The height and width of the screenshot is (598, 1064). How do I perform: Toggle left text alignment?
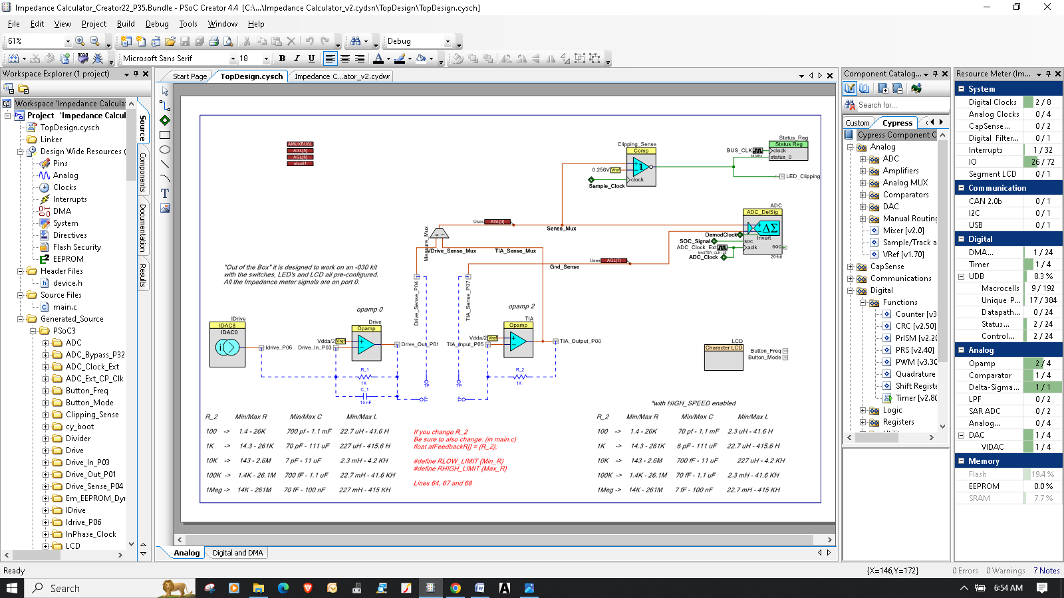pyautogui.click(x=330, y=58)
